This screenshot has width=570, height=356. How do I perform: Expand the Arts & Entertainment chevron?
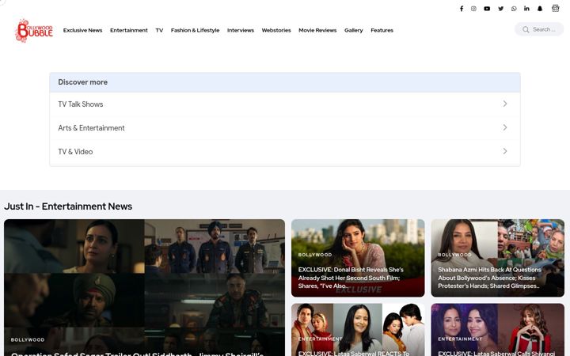click(x=505, y=127)
